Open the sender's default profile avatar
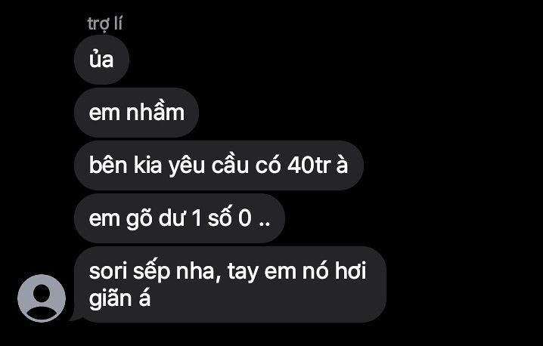 point(42,298)
